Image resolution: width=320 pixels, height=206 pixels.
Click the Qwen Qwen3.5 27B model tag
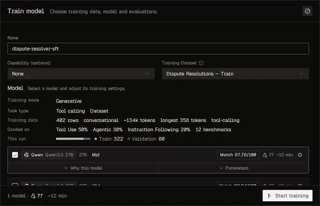click(49, 155)
